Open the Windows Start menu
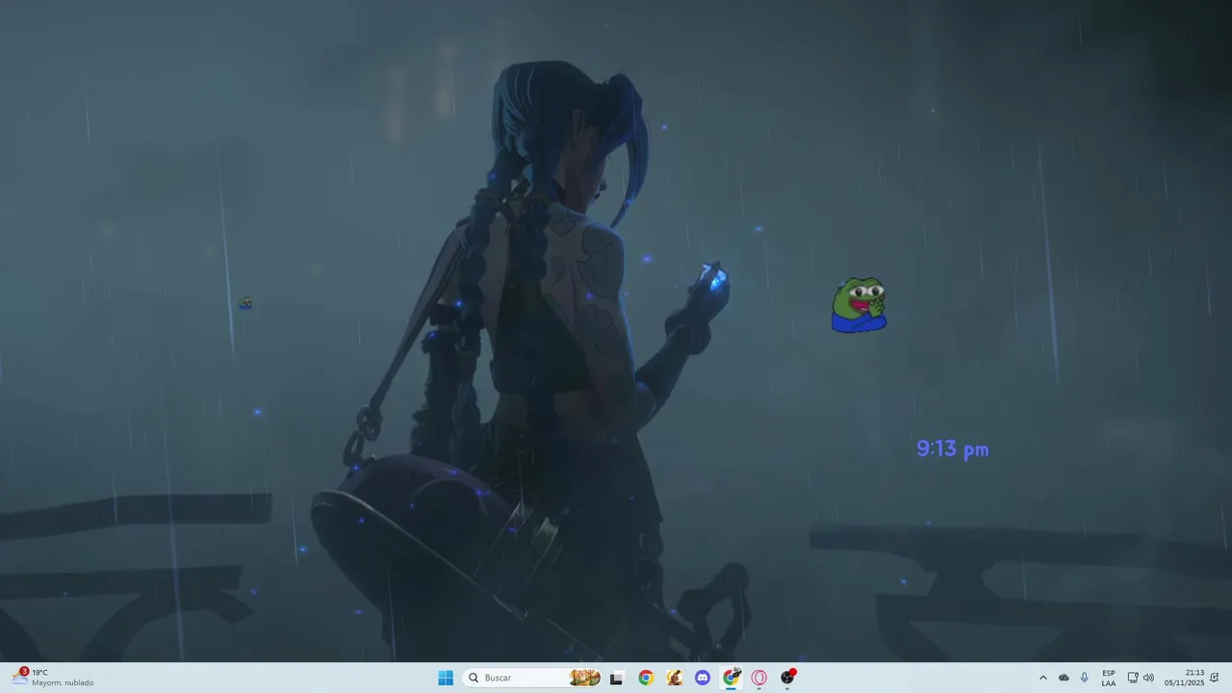This screenshot has height=693, width=1232. [x=446, y=678]
